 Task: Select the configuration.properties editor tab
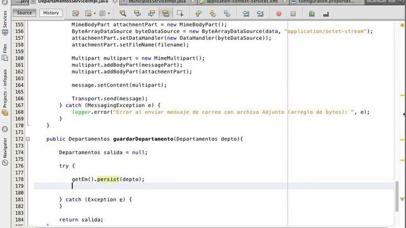(326, 1)
